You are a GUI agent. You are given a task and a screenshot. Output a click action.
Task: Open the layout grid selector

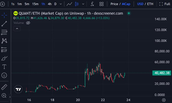[x=101, y=4]
